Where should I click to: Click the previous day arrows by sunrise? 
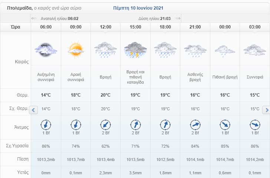[34, 18]
